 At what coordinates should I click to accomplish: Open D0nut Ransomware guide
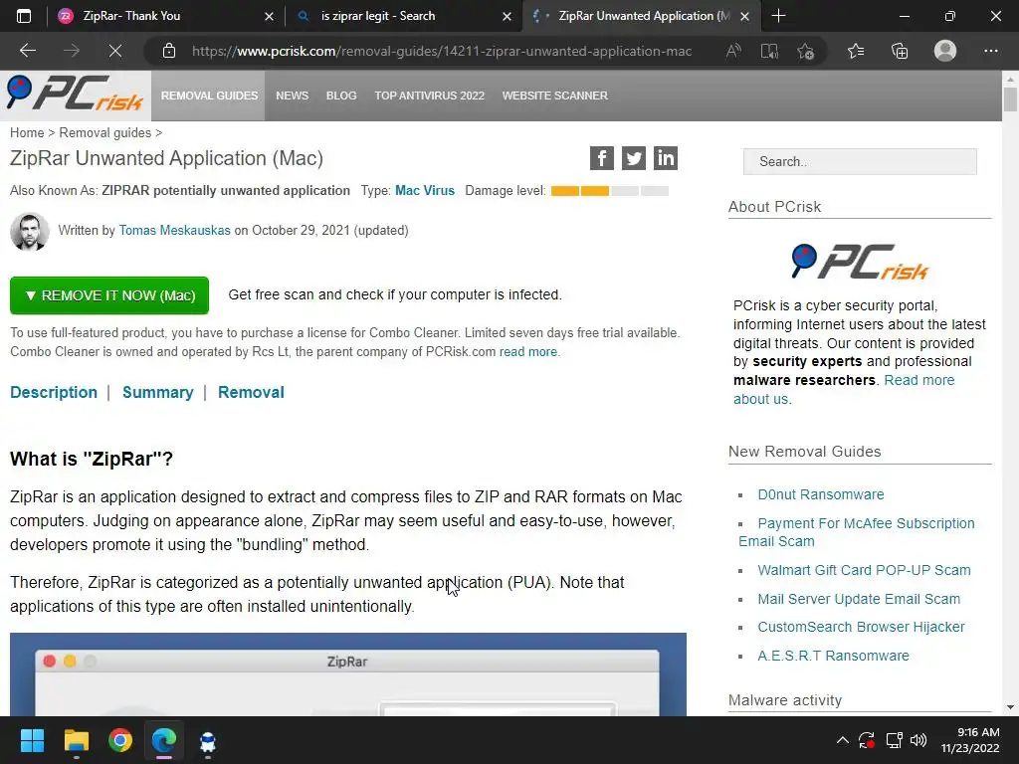click(821, 494)
